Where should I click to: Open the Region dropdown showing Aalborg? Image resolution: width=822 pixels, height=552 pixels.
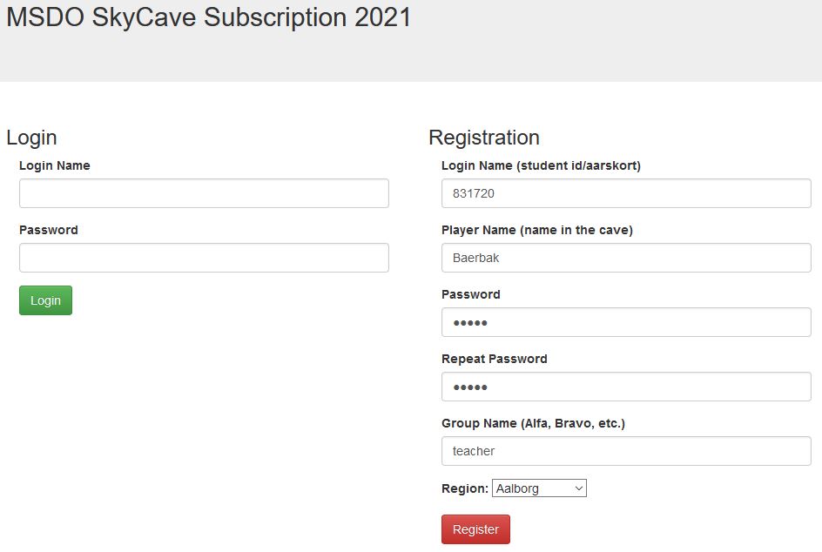[x=539, y=488]
